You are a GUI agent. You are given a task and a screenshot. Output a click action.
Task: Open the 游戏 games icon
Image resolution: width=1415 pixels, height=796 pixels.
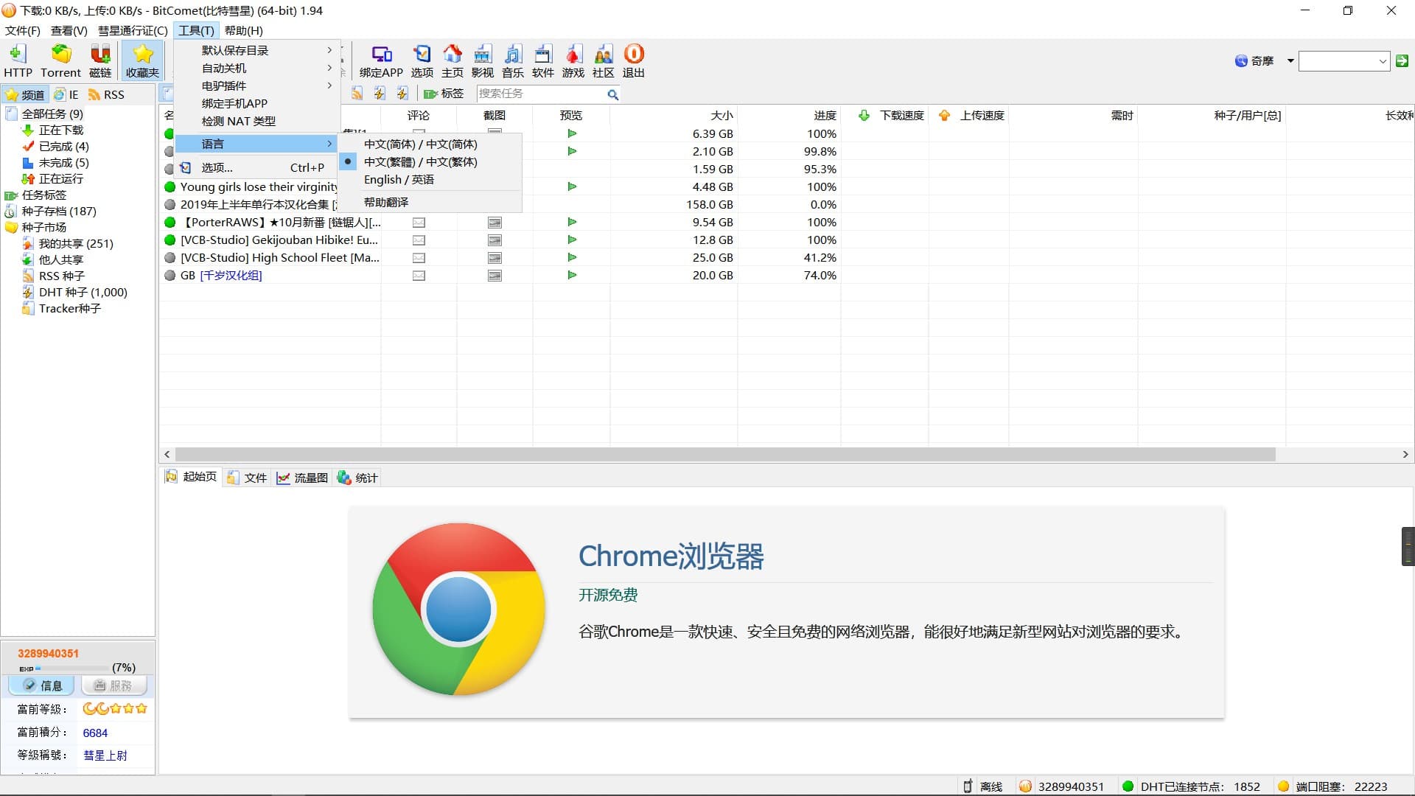click(573, 60)
